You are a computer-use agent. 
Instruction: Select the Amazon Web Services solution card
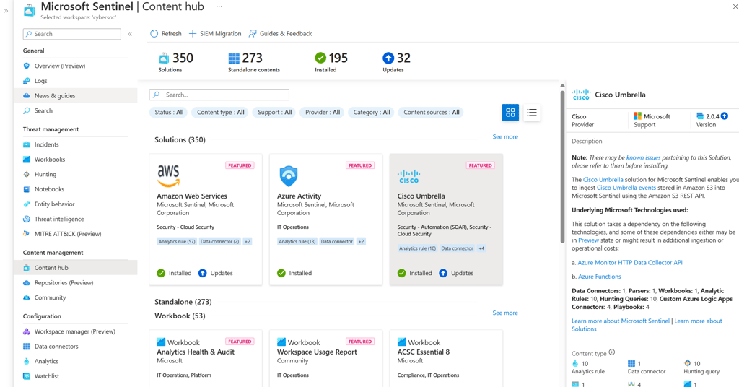click(x=206, y=219)
